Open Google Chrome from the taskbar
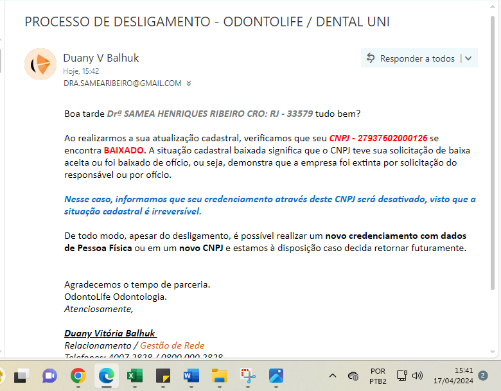Image resolution: width=501 pixels, height=391 pixels. [78, 376]
